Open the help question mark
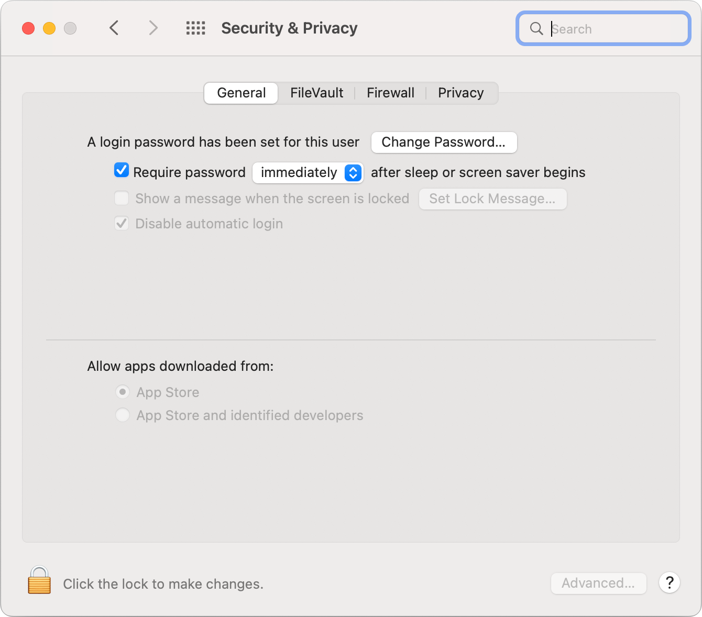 (669, 583)
